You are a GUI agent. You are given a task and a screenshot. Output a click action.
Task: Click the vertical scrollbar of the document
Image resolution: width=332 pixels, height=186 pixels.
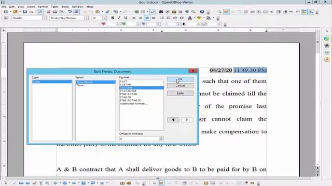pos(317,98)
